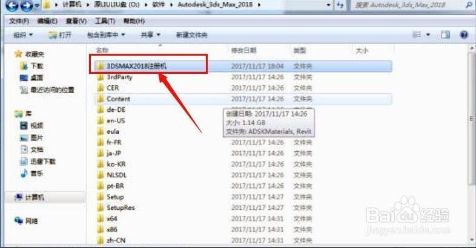Select the Content folder icon
The height and width of the screenshot is (248, 476).
[101, 99]
